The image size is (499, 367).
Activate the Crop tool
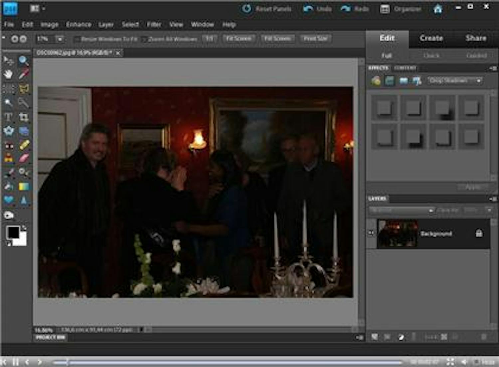23,117
